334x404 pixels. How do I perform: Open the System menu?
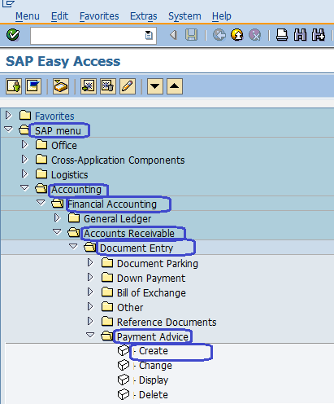(184, 16)
